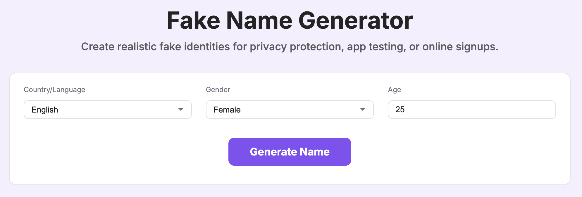Image resolution: width=582 pixels, height=197 pixels.
Task: Select the "Female" value text
Action: [227, 110]
